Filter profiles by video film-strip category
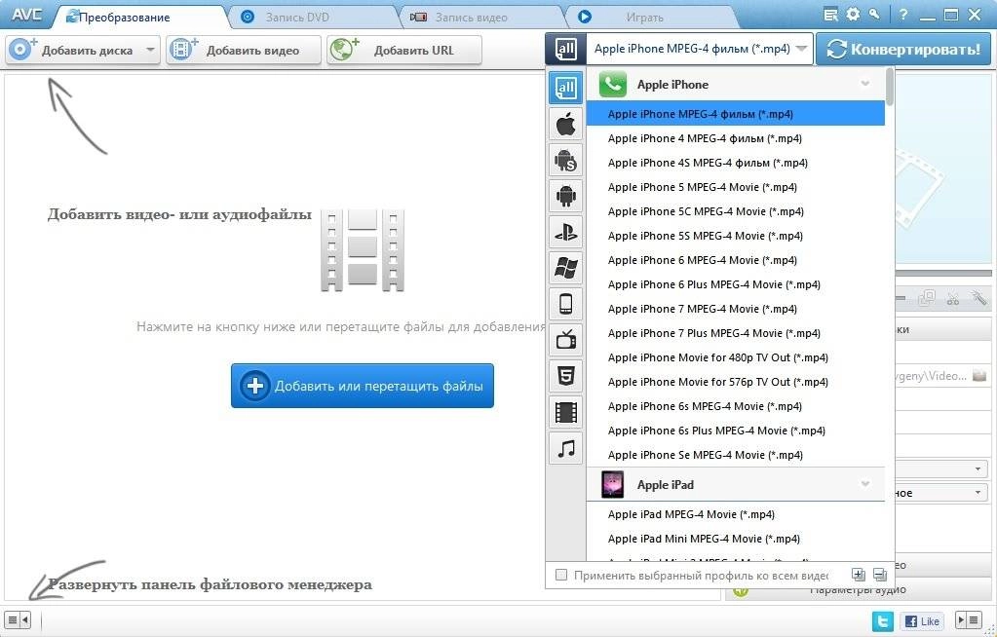The width and height of the screenshot is (997, 637). [565, 413]
